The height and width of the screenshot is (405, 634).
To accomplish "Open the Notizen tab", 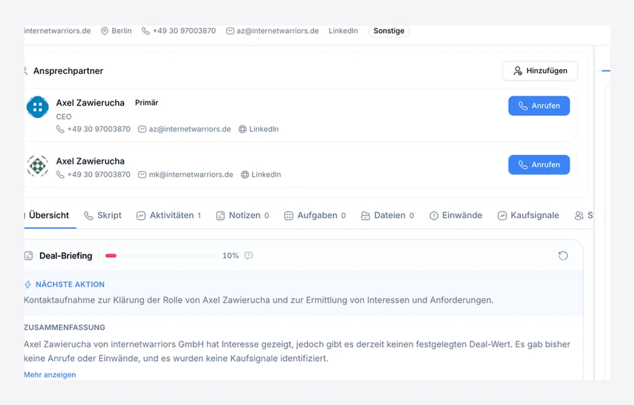I will (x=243, y=215).
